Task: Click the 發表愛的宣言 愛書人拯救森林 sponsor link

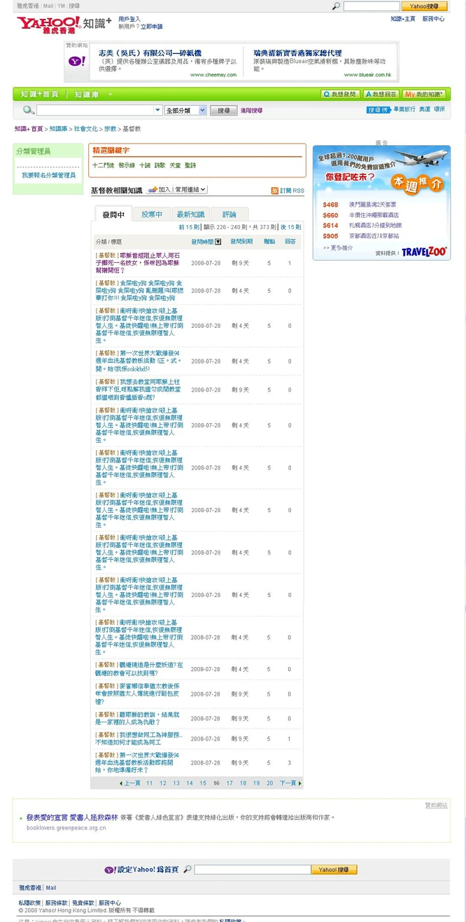Action: [72, 817]
